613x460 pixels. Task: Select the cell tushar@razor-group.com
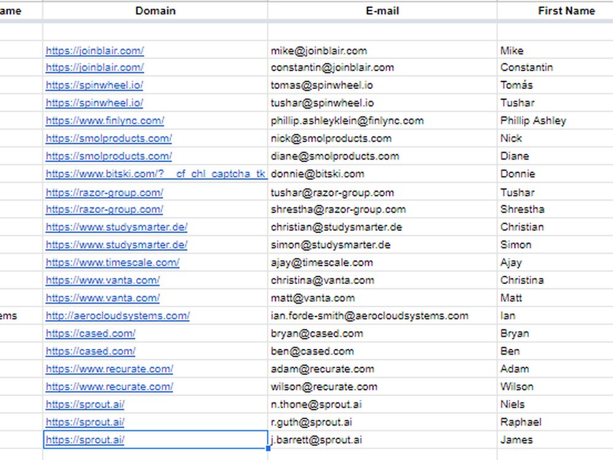382,193
